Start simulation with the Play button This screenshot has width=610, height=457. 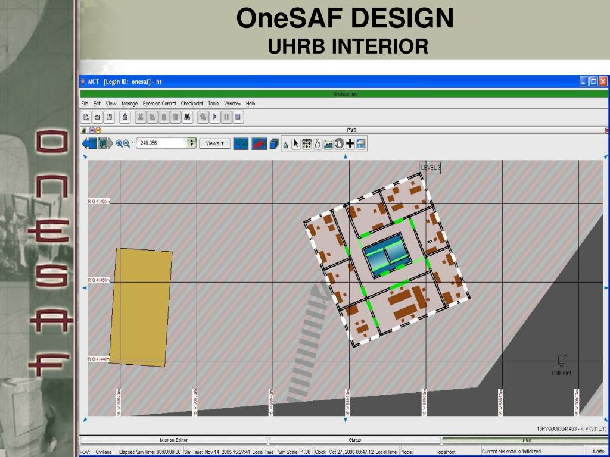point(214,117)
